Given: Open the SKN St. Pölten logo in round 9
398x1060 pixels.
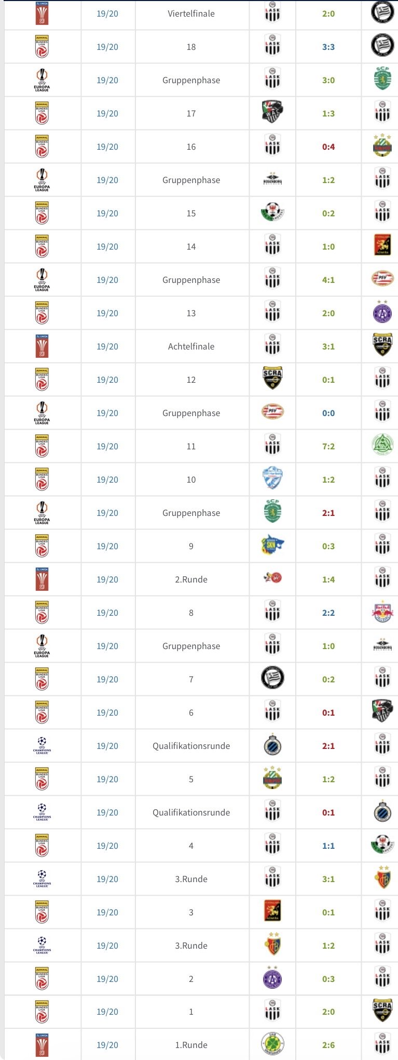Looking at the screenshot, I should (x=272, y=546).
